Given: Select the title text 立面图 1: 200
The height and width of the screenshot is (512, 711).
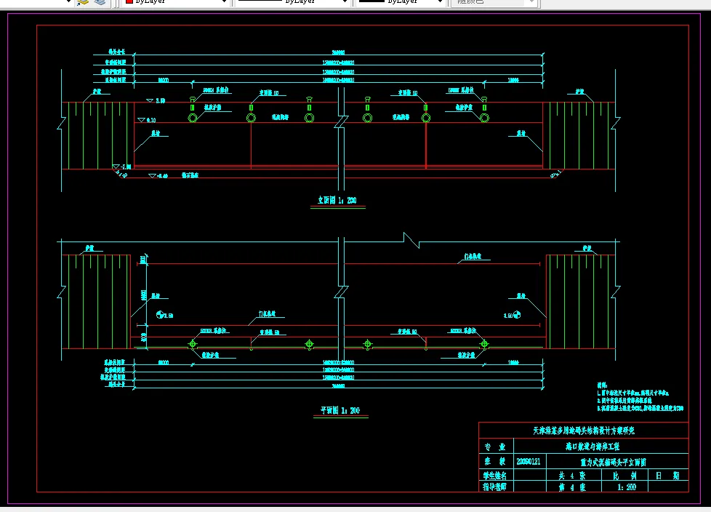Looking at the screenshot, I should (337, 200).
